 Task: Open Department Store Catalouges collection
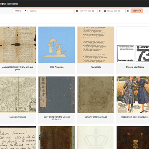coord(135,117)
